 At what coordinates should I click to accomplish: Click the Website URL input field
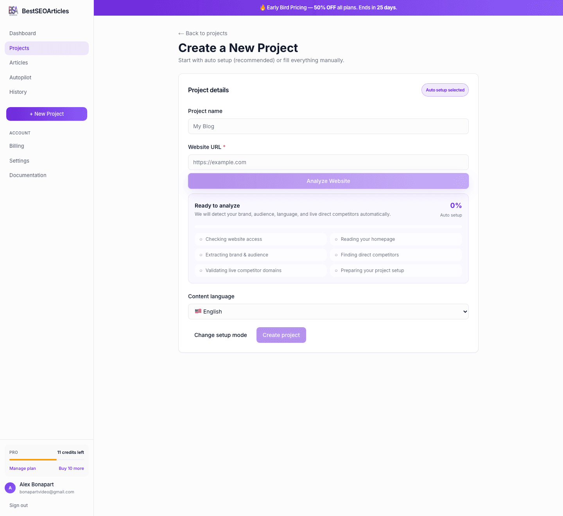click(328, 162)
